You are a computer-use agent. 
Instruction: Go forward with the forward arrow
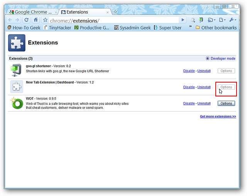(x=17, y=20)
